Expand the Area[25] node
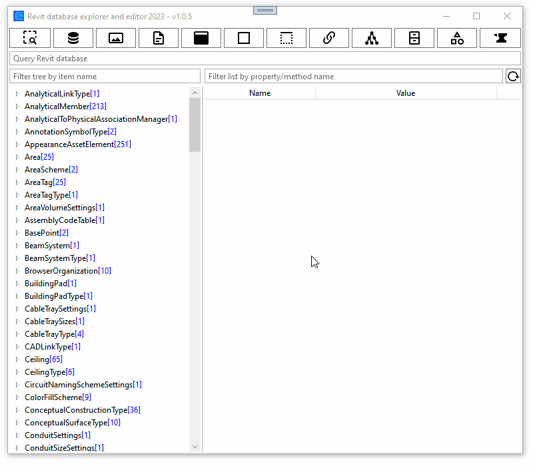This screenshot has height=466, width=533. (17, 157)
